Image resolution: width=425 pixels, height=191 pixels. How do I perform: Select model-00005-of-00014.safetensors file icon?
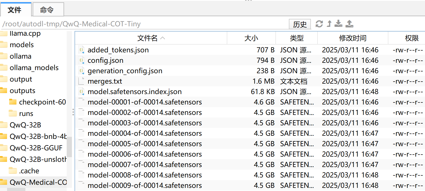pos(81,144)
